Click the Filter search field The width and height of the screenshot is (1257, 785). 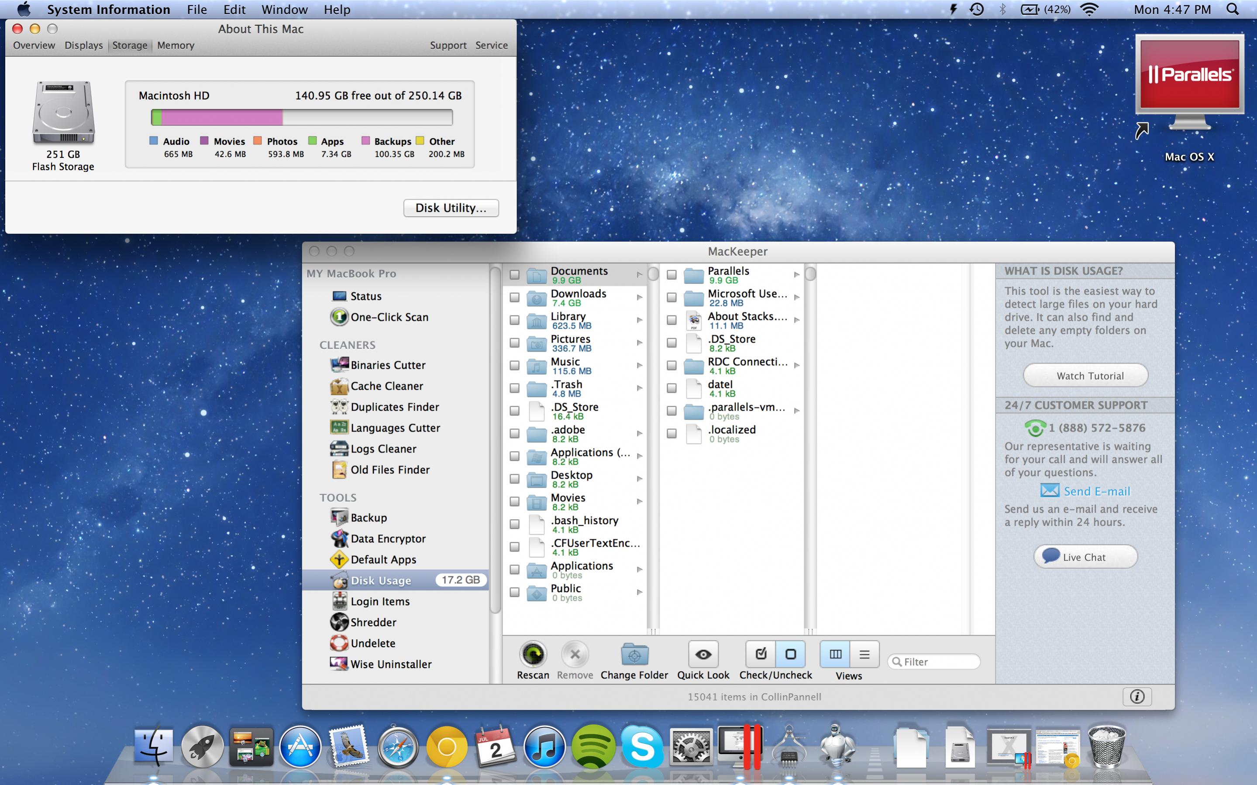pos(934,662)
